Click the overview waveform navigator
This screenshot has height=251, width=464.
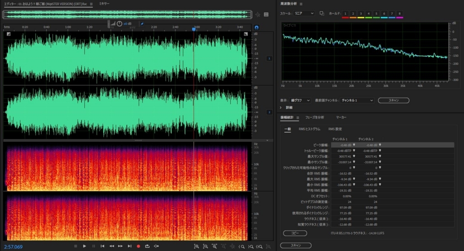point(127,14)
